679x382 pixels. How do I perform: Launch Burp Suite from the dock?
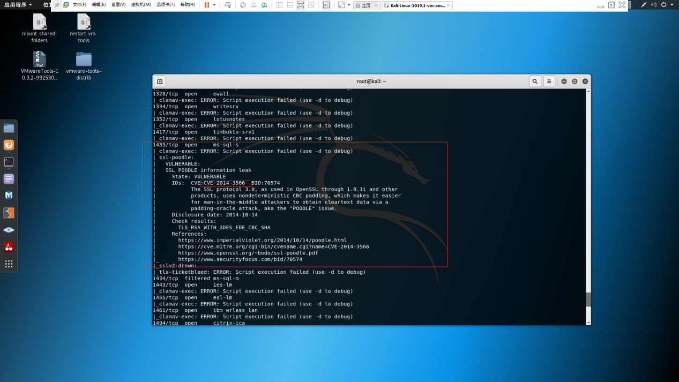point(9,213)
